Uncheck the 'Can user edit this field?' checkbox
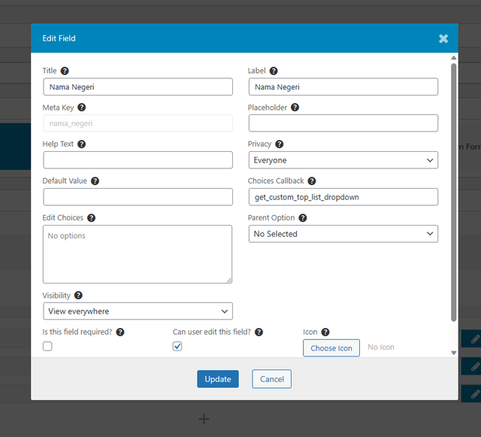This screenshot has height=437, width=481. 177,346
